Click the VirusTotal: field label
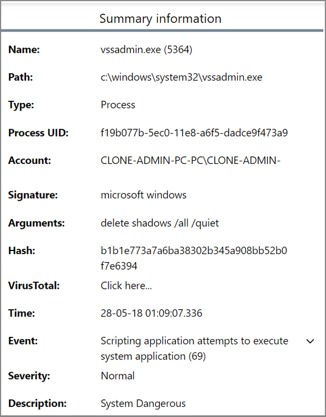326x417 pixels. pos(34,286)
